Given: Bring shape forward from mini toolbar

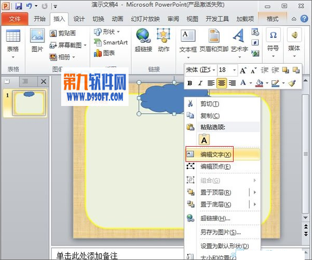Looking at the screenshot, I should click(x=285, y=70).
